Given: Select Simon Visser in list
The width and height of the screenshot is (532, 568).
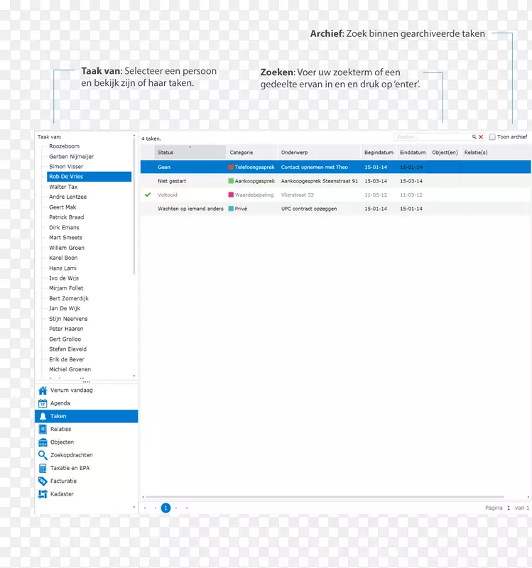Looking at the screenshot, I should pyautogui.click(x=66, y=167).
